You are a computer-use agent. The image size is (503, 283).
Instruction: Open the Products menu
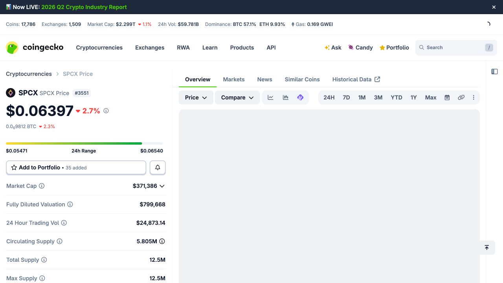click(242, 48)
